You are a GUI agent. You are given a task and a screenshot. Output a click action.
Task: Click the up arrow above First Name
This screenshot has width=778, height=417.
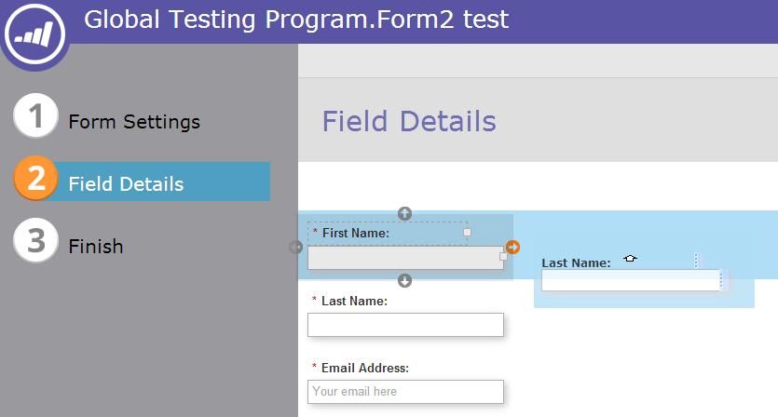pyautogui.click(x=404, y=213)
